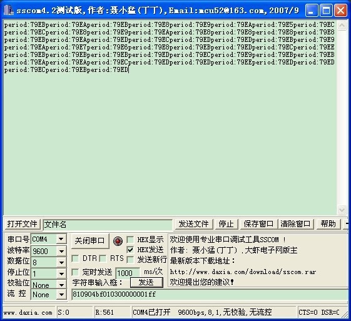Close the sscom window
Image resolution: width=351 pixels, height=321 pixels.
340,10
